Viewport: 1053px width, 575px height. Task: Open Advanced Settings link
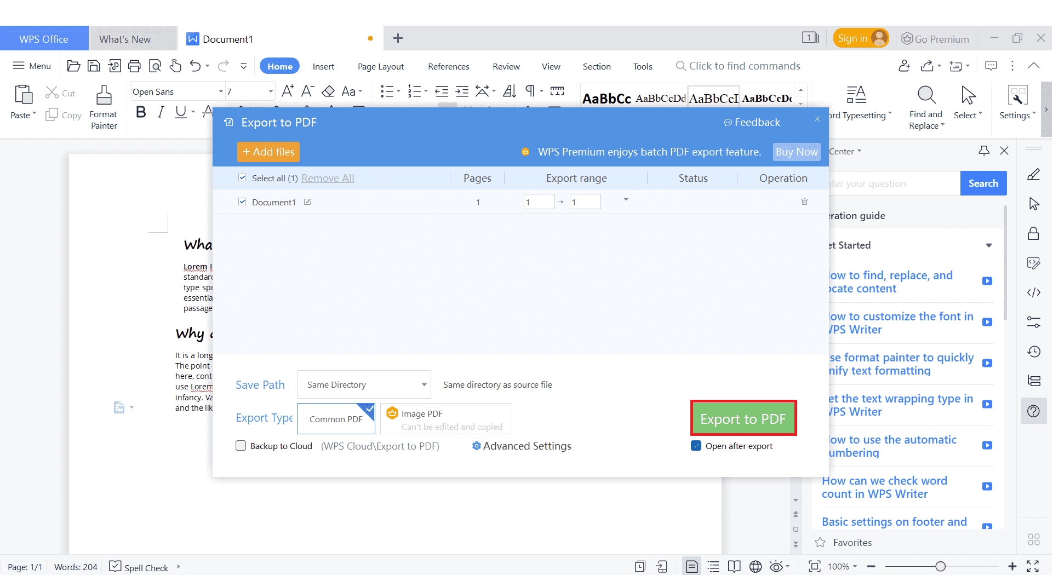point(522,446)
